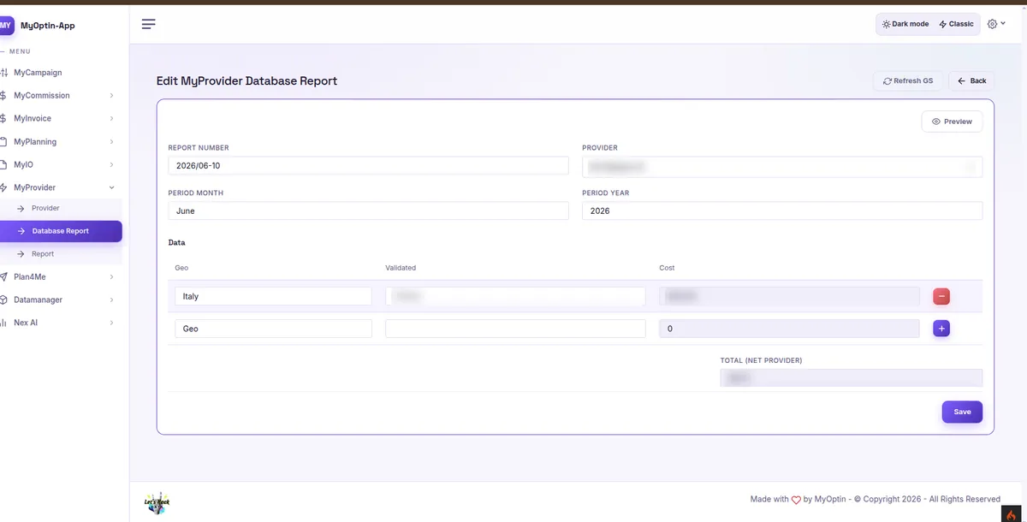Click the 'Validated' column header
The image size is (1027, 522).
click(401, 268)
